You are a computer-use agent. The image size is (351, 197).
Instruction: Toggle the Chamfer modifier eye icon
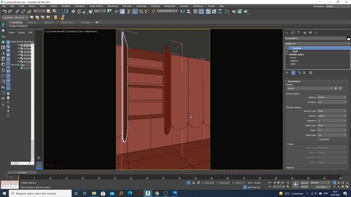287,48
